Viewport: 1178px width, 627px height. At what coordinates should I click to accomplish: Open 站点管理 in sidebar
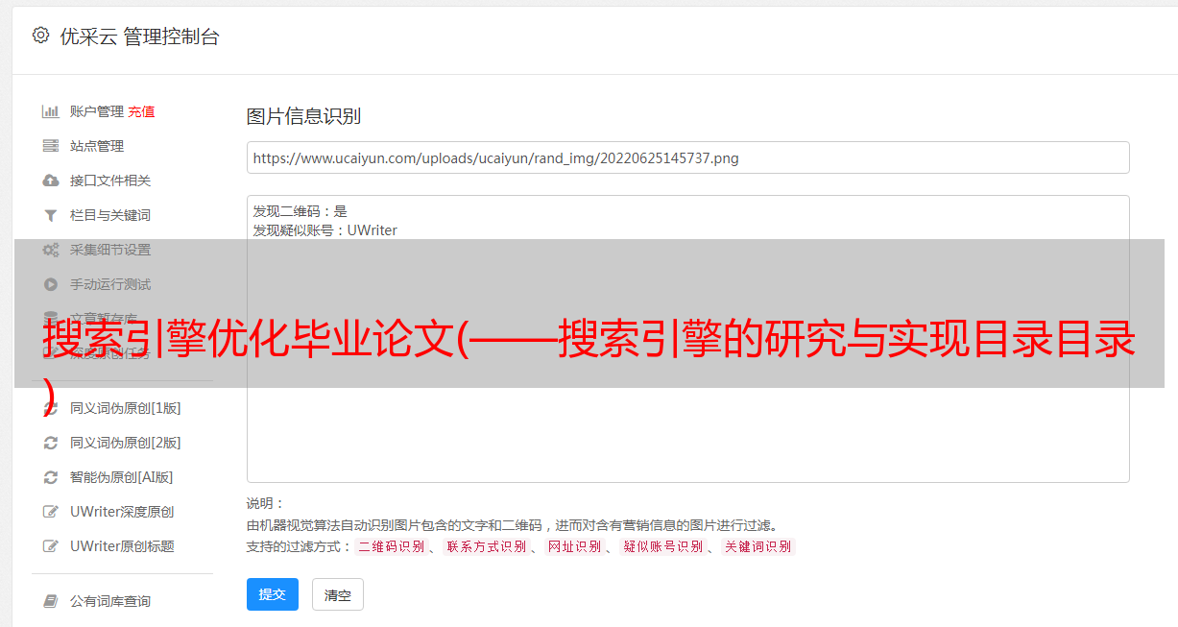[97, 146]
